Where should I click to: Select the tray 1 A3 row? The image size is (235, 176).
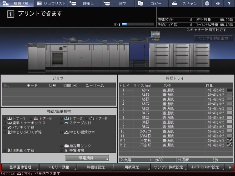[x=176, y=90]
